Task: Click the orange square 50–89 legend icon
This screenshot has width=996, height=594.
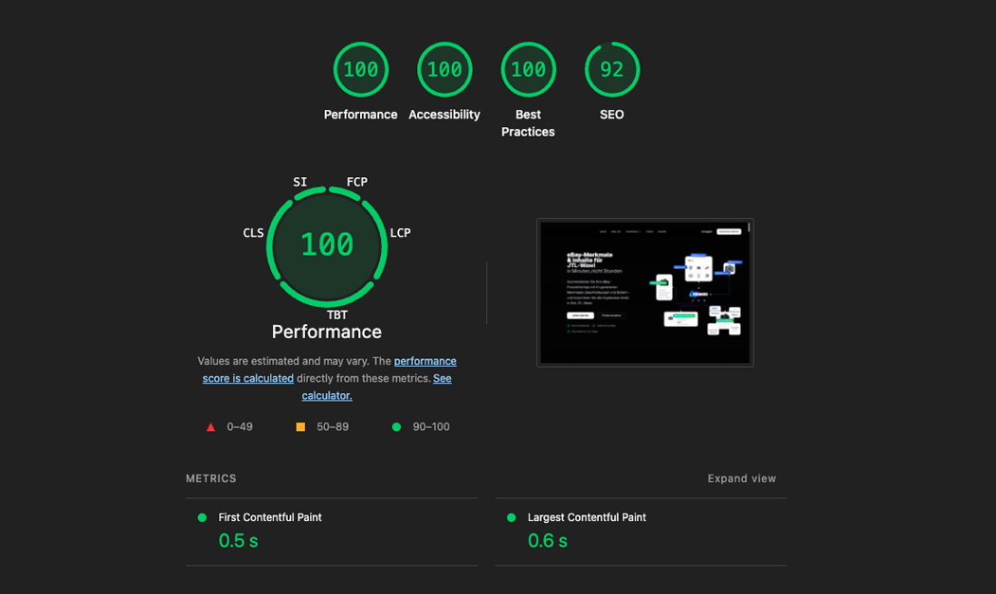Action: point(300,427)
